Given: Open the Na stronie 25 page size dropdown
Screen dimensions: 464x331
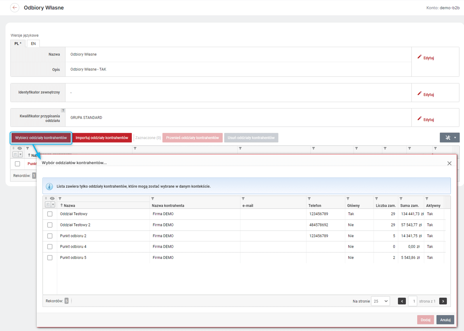Looking at the screenshot, I should 380,301.
